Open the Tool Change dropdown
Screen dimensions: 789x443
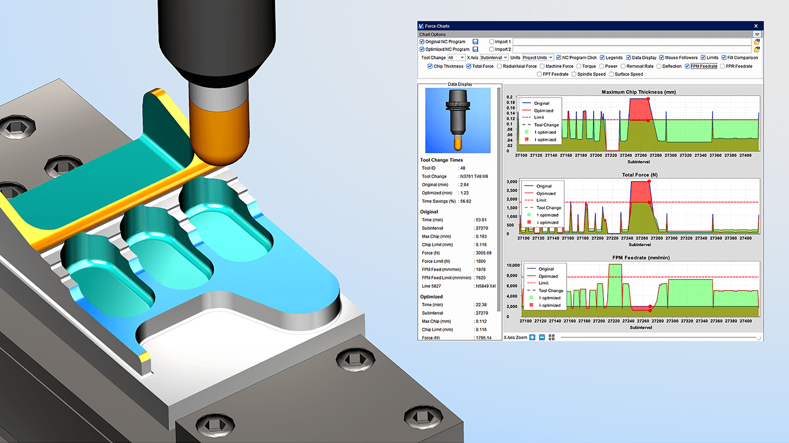456,57
